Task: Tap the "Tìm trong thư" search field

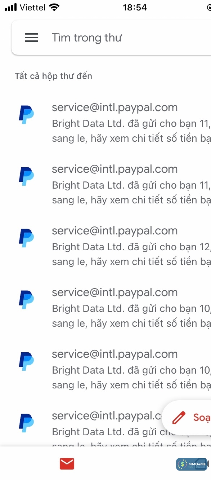Action: click(87, 38)
